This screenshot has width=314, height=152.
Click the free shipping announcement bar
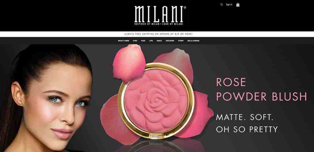coord(157,34)
